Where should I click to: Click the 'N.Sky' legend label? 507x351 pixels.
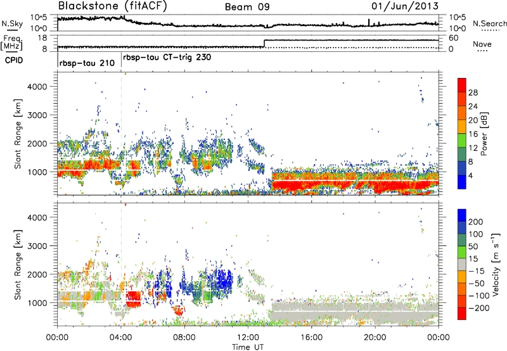click(12, 23)
